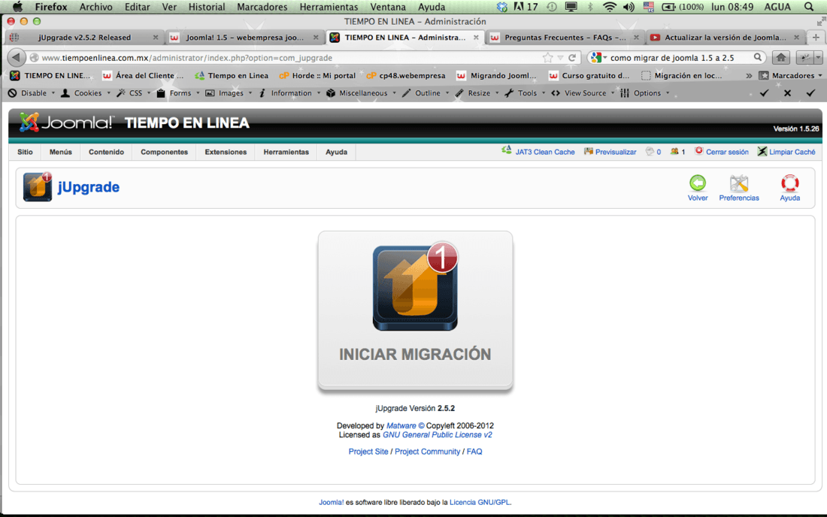
Task: Open the Outline dropdown
Action: 426,92
